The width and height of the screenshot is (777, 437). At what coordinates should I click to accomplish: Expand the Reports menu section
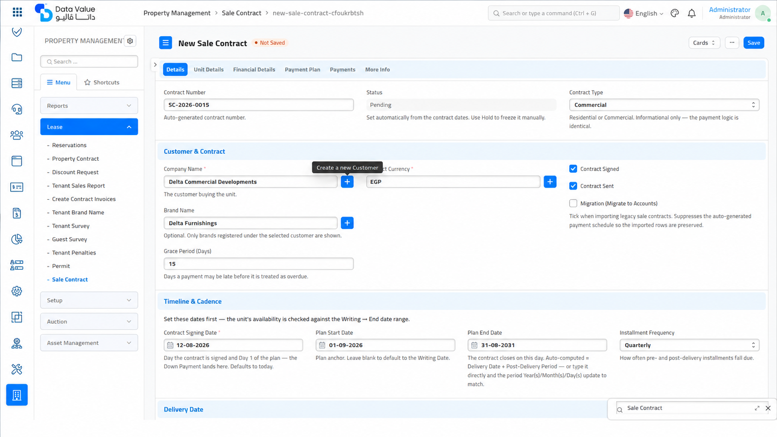[x=89, y=105]
